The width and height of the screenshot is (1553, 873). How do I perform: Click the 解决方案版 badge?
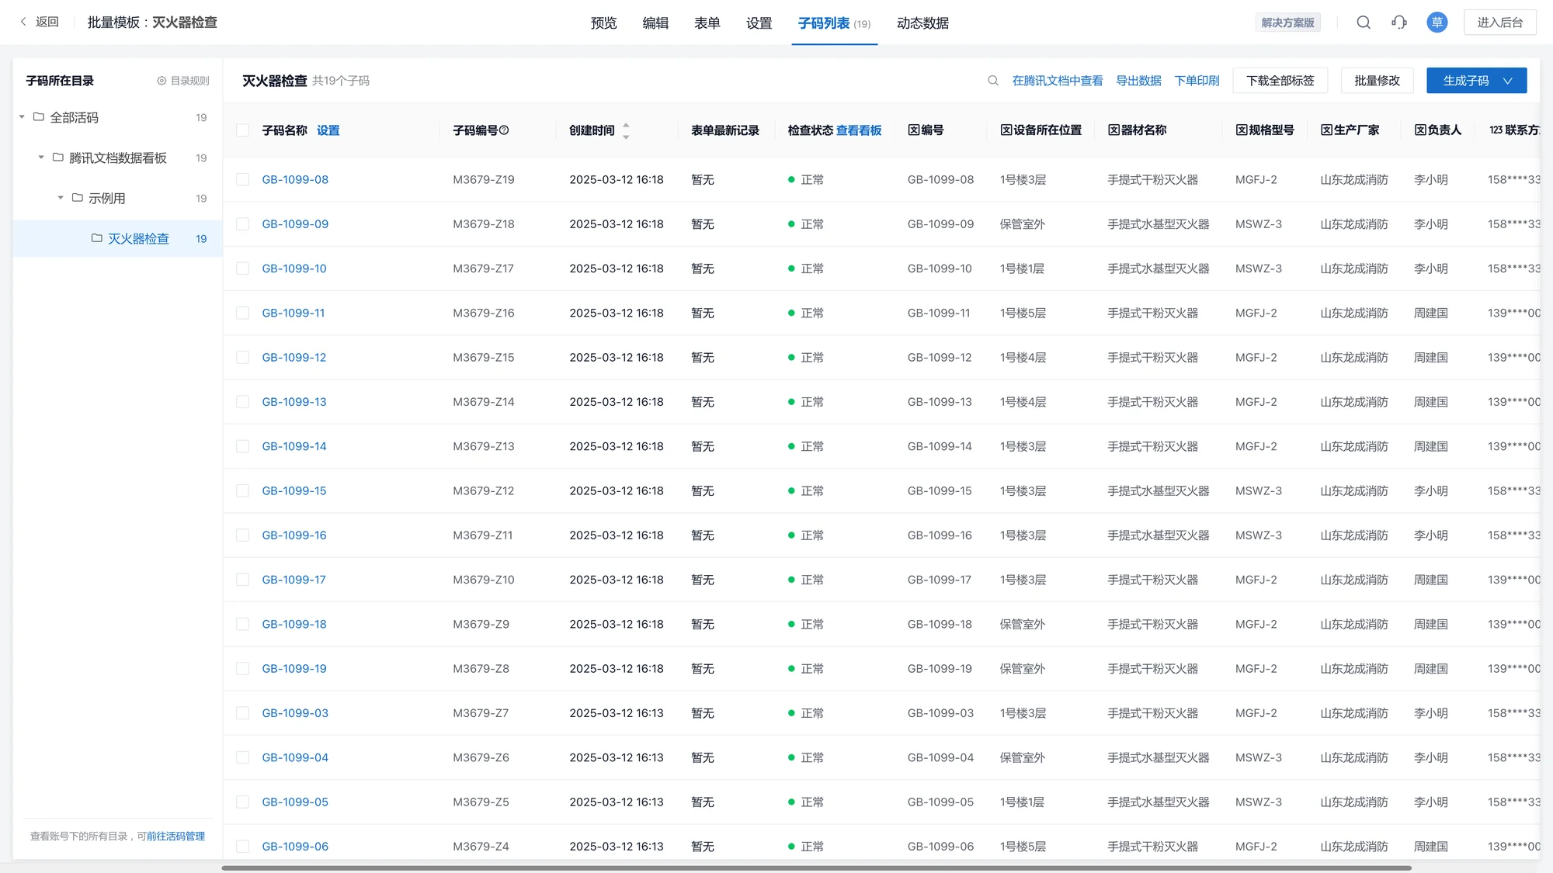coord(1287,23)
